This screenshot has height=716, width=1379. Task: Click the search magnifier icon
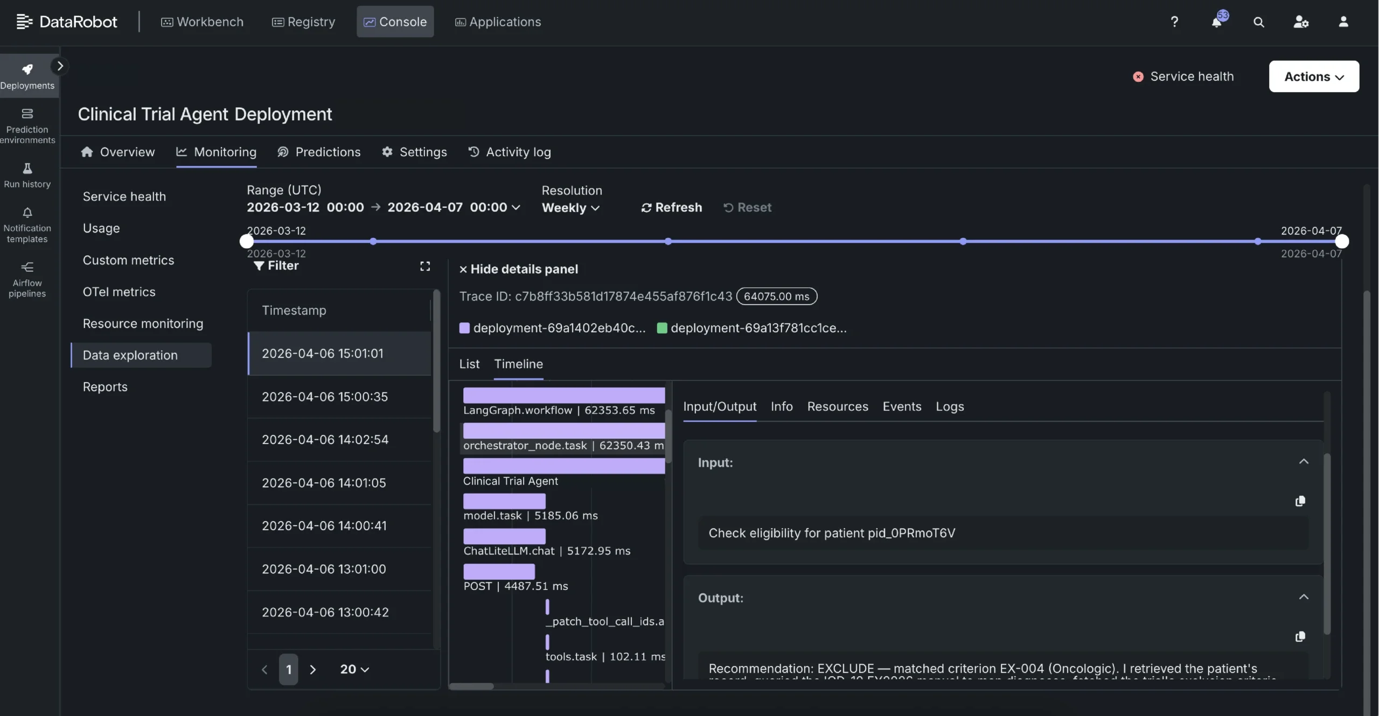click(x=1259, y=22)
